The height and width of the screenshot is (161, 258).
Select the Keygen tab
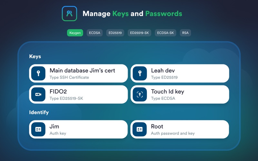coord(75,33)
